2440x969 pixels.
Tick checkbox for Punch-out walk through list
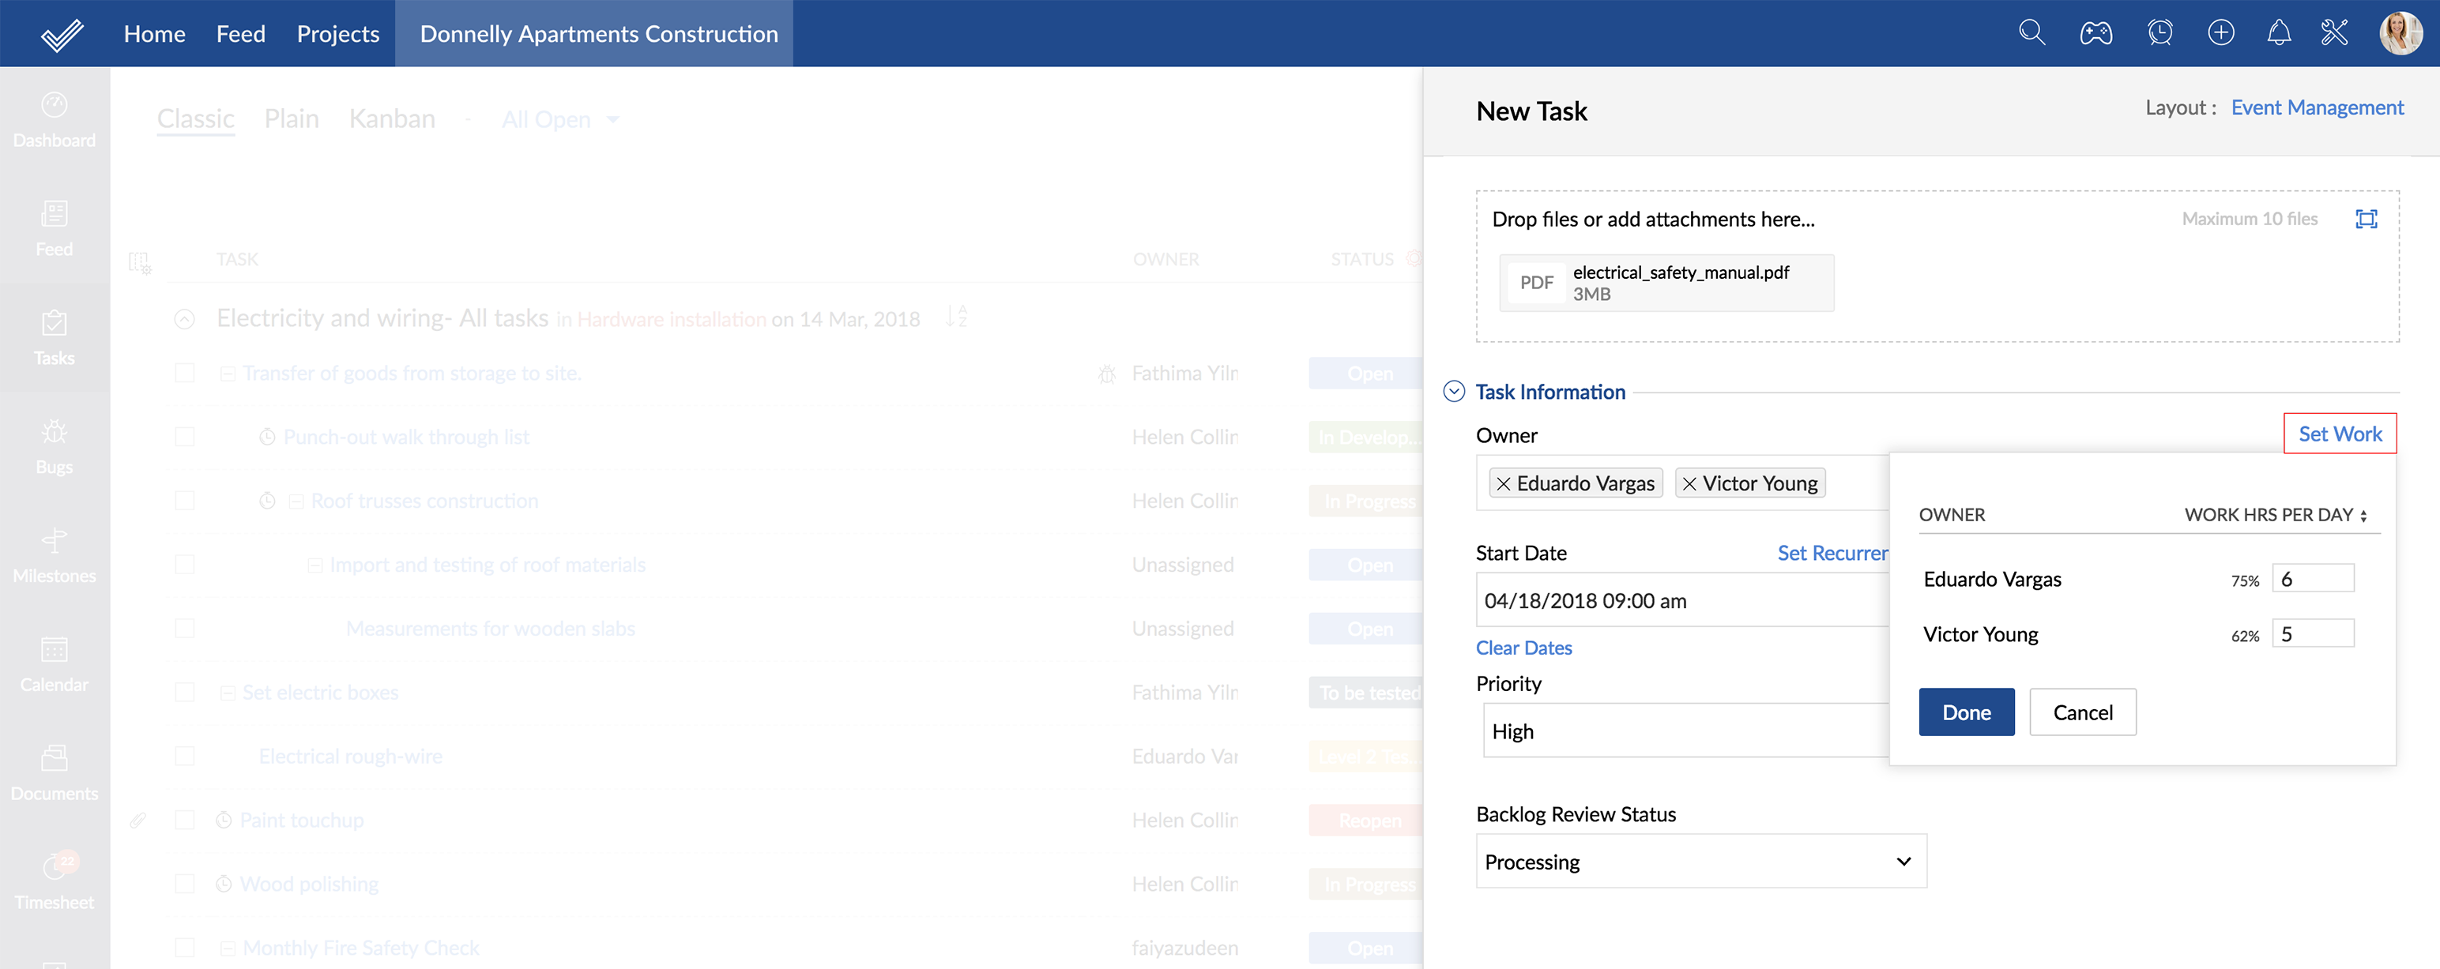pos(185,436)
